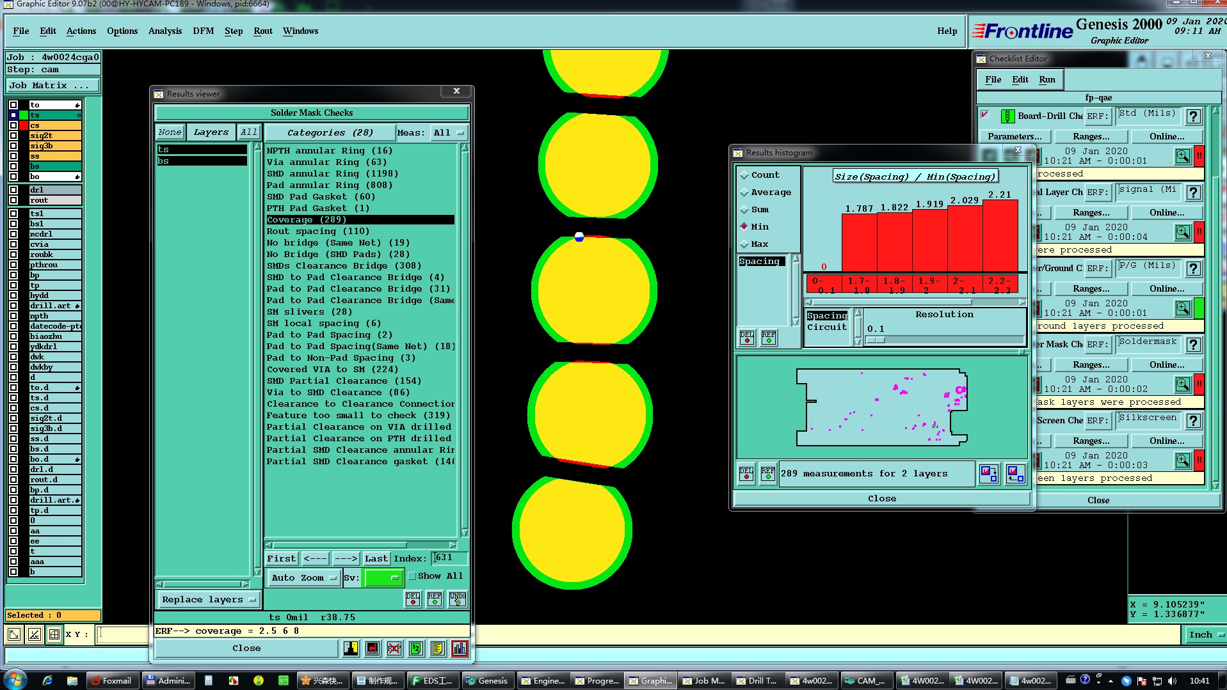
Task: Toggle Board-Drill checklist item checkbox
Action: [x=985, y=115]
